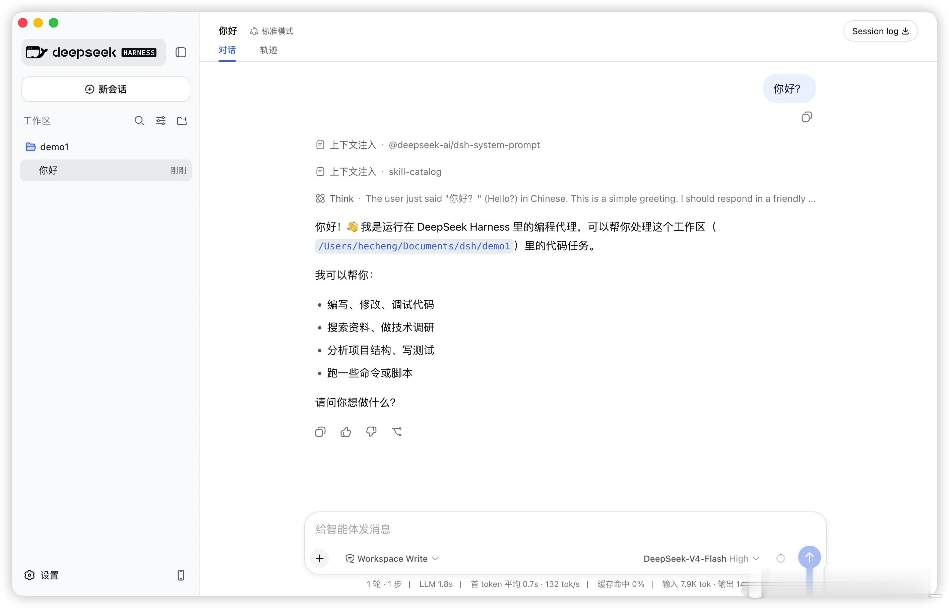949x608 pixels.
Task: Click the branch icon below the response
Action: click(x=396, y=432)
